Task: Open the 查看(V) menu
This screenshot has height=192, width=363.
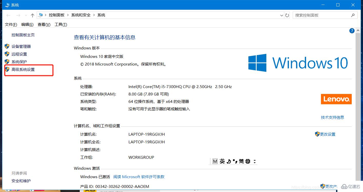Action: (44, 24)
